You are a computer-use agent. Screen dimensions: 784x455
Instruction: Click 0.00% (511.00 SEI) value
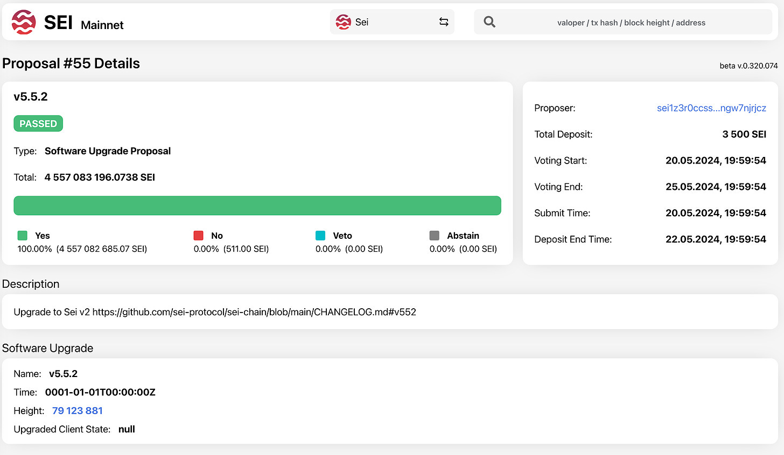(x=232, y=249)
